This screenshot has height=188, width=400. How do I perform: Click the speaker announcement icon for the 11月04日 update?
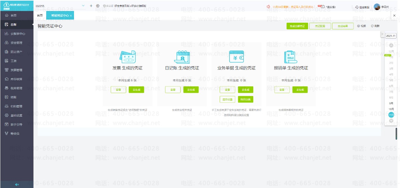pyautogui.click(x=268, y=6)
